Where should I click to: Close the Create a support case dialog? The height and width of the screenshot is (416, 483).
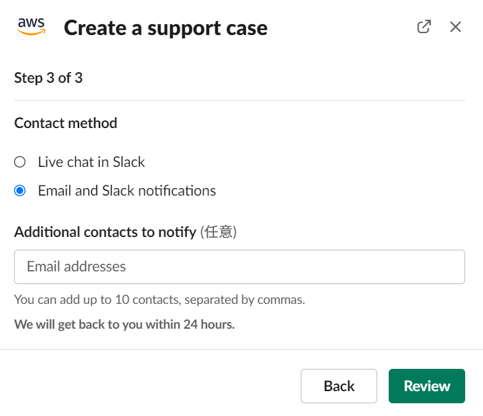click(455, 27)
